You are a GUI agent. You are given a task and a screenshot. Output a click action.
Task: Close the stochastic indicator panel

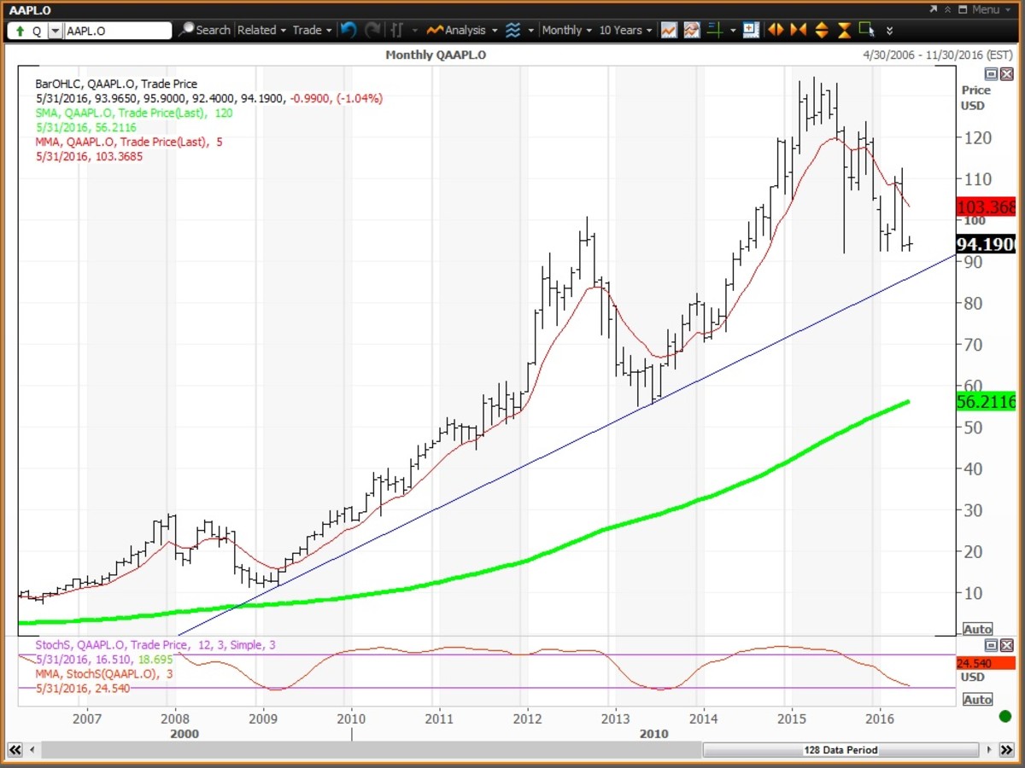1006,645
